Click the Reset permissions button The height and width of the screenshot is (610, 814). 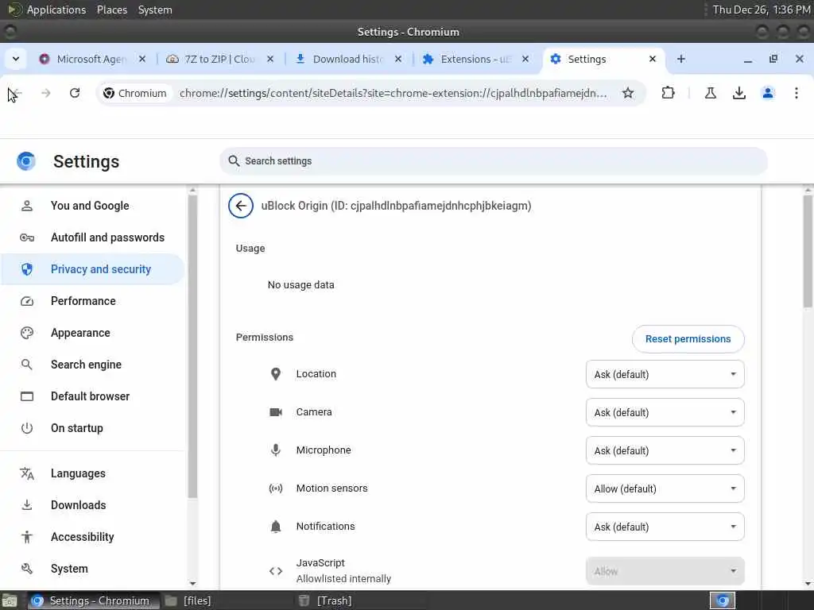coord(688,338)
